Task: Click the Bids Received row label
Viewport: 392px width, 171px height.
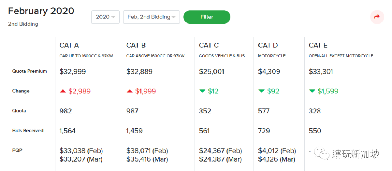Action: click(x=28, y=130)
